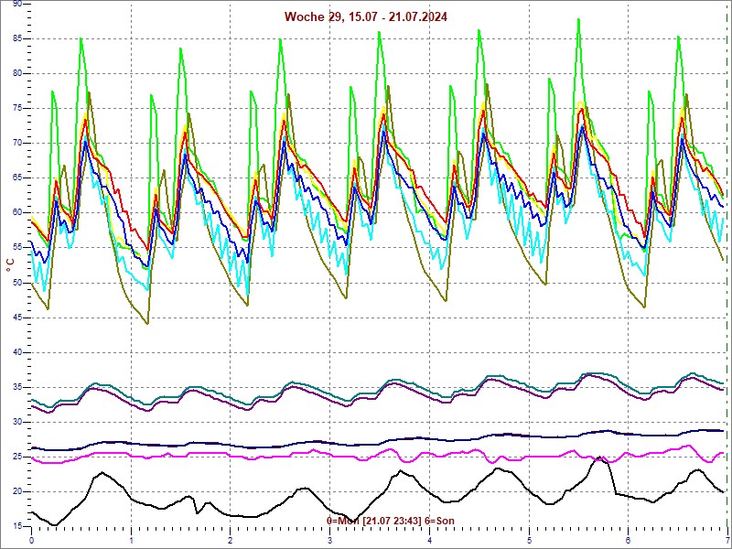Select the y-axis label "40"
This screenshot has width=732, height=549.
pyautogui.click(x=16, y=352)
